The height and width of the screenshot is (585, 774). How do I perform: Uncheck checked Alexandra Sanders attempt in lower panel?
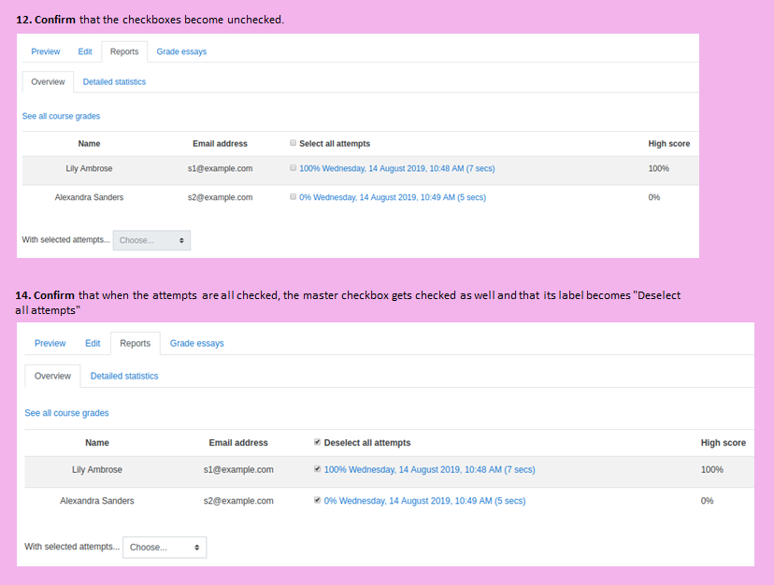point(318,500)
